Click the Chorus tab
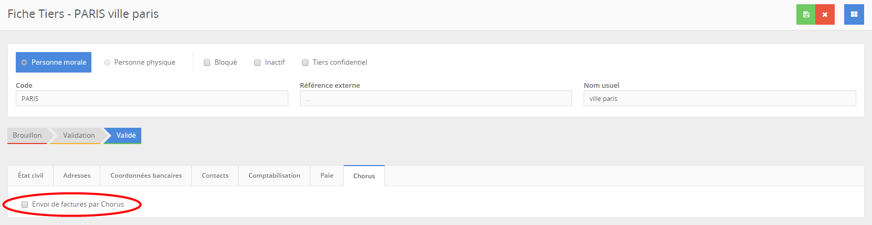This screenshot has height=225, width=872. click(x=364, y=176)
